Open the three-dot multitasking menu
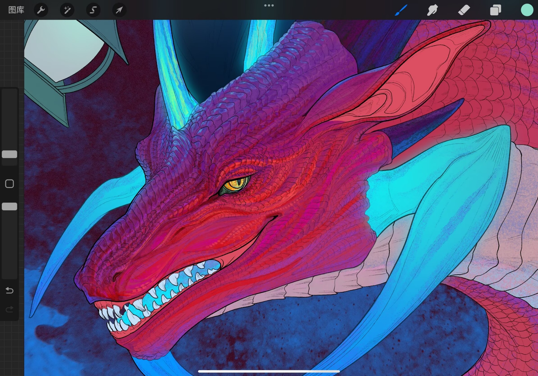Screen dimensions: 538x376 (x=269, y=5)
